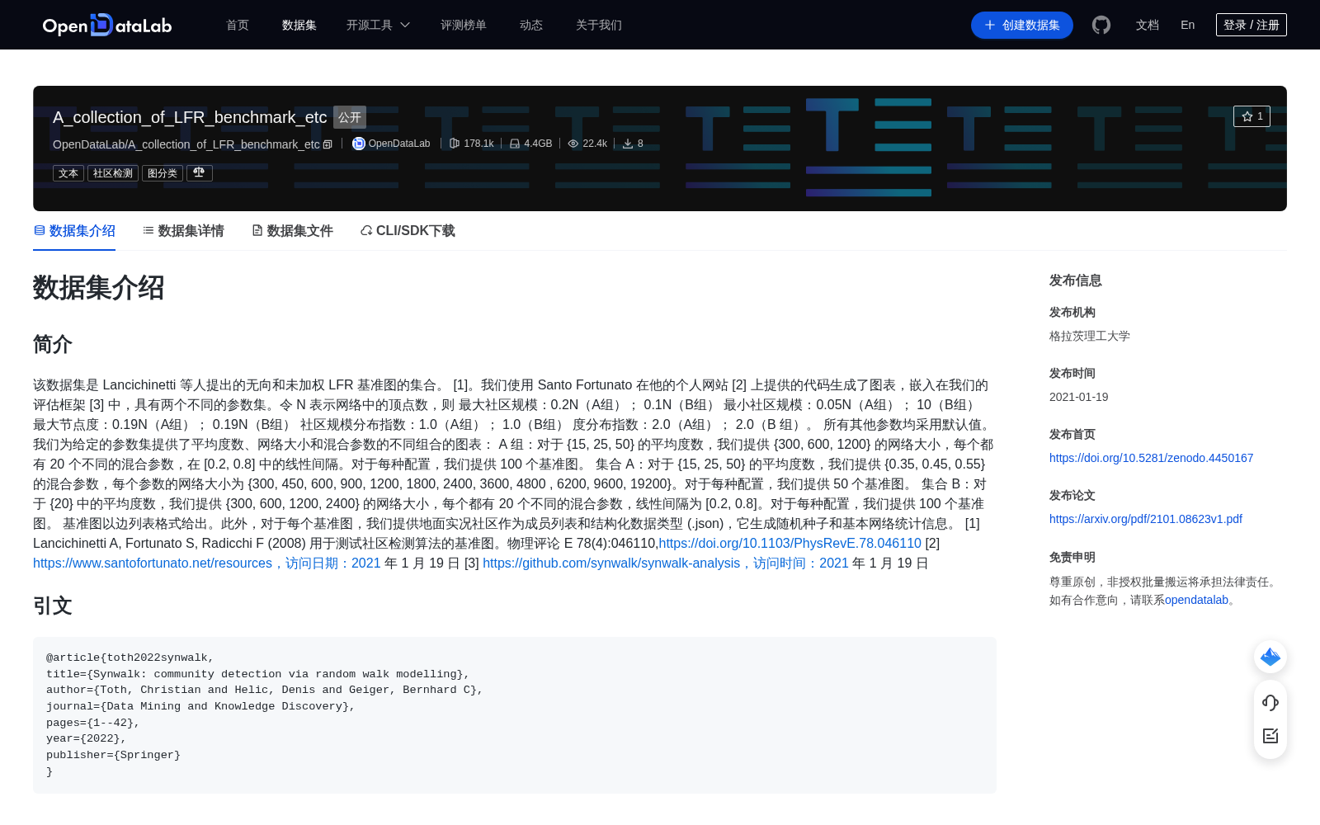This screenshot has height=825, width=1320.
Task: Expand the 开源工具 dropdown menu
Action: coord(378,25)
